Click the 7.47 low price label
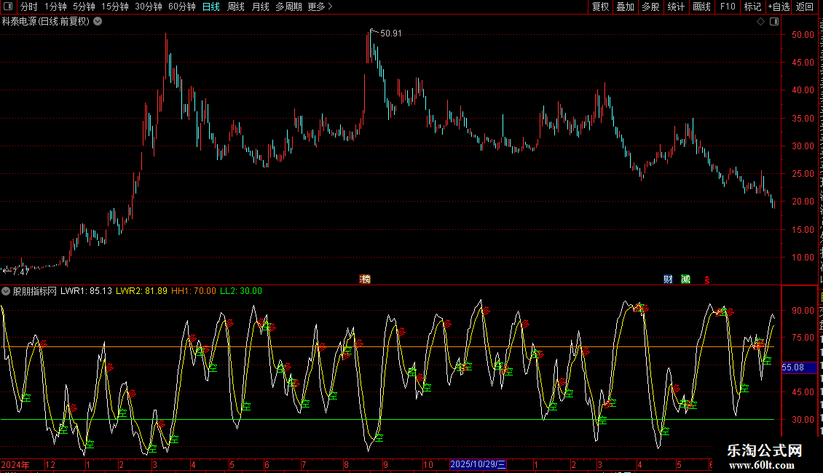The height and width of the screenshot is (473, 823). point(20,271)
